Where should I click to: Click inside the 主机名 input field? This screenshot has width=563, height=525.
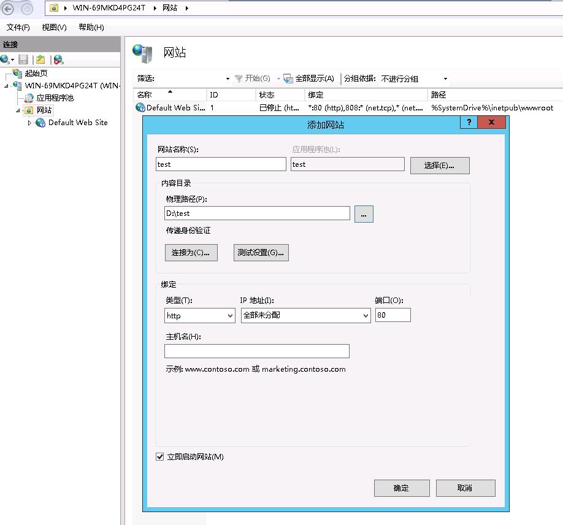[256, 351]
